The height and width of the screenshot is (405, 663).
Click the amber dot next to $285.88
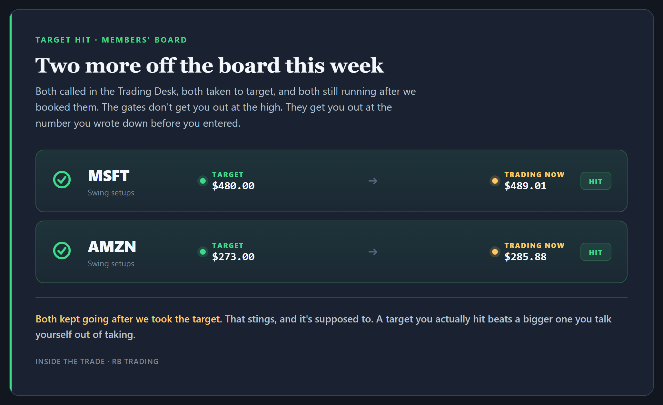click(495, 252)
